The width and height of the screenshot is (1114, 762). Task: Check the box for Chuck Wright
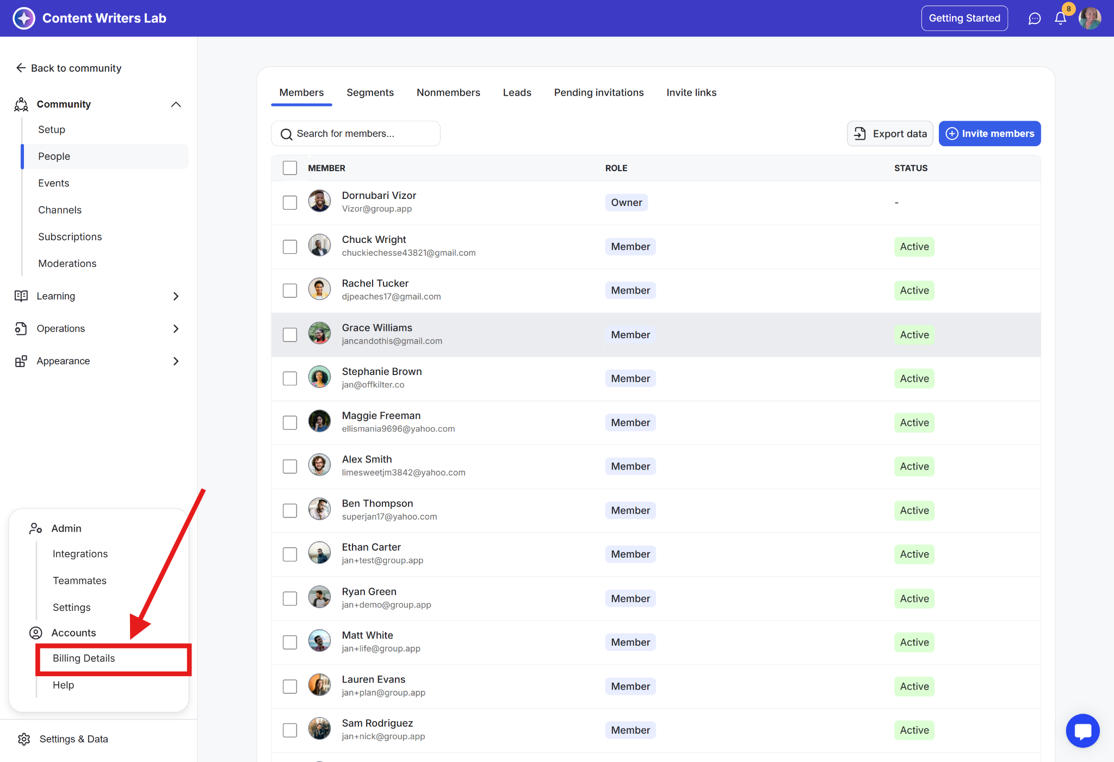pyautogui.click(x=290, y=247)
